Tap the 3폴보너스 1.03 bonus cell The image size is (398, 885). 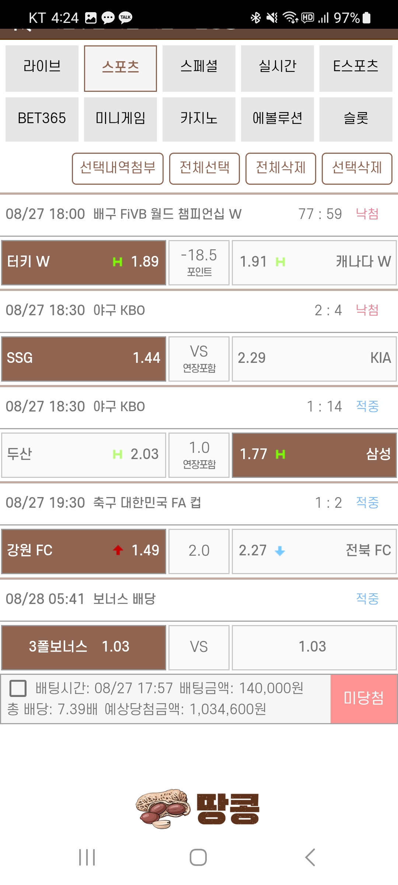coord(84,648)
